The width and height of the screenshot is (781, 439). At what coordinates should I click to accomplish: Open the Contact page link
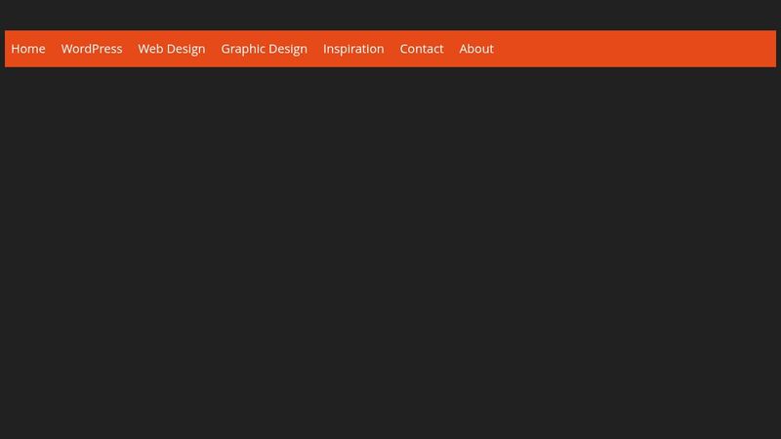click(422, 49)
